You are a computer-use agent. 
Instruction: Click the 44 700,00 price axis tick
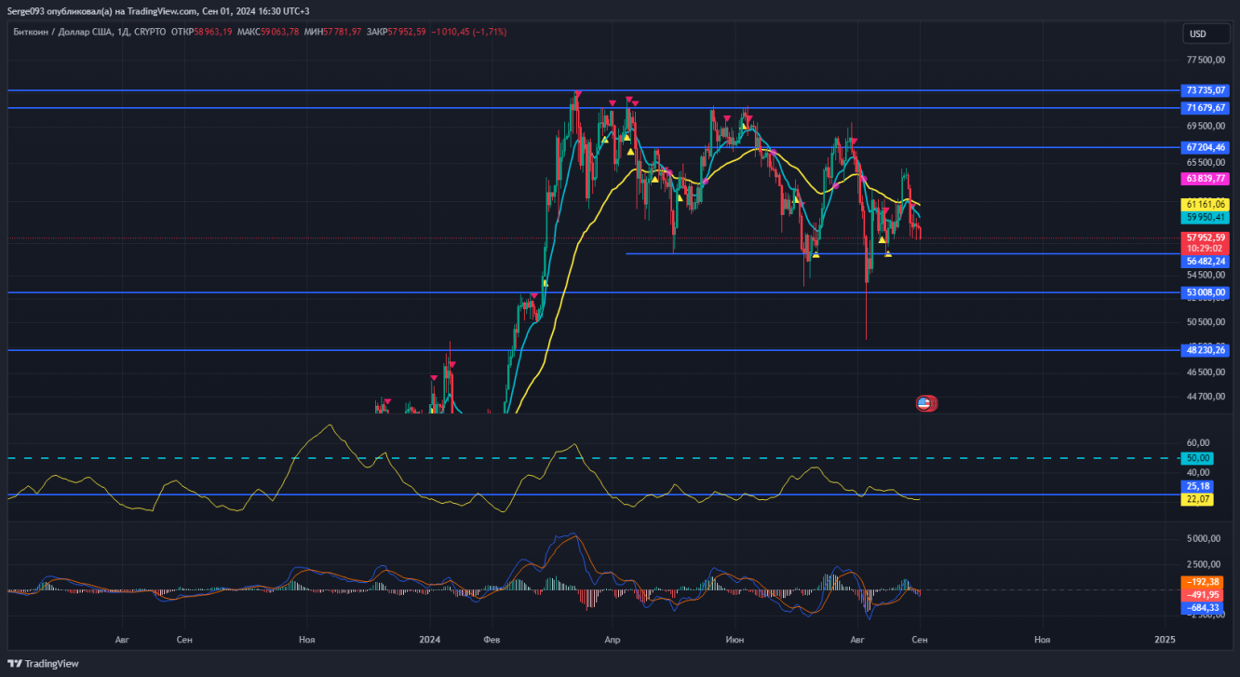point(1206,396)
